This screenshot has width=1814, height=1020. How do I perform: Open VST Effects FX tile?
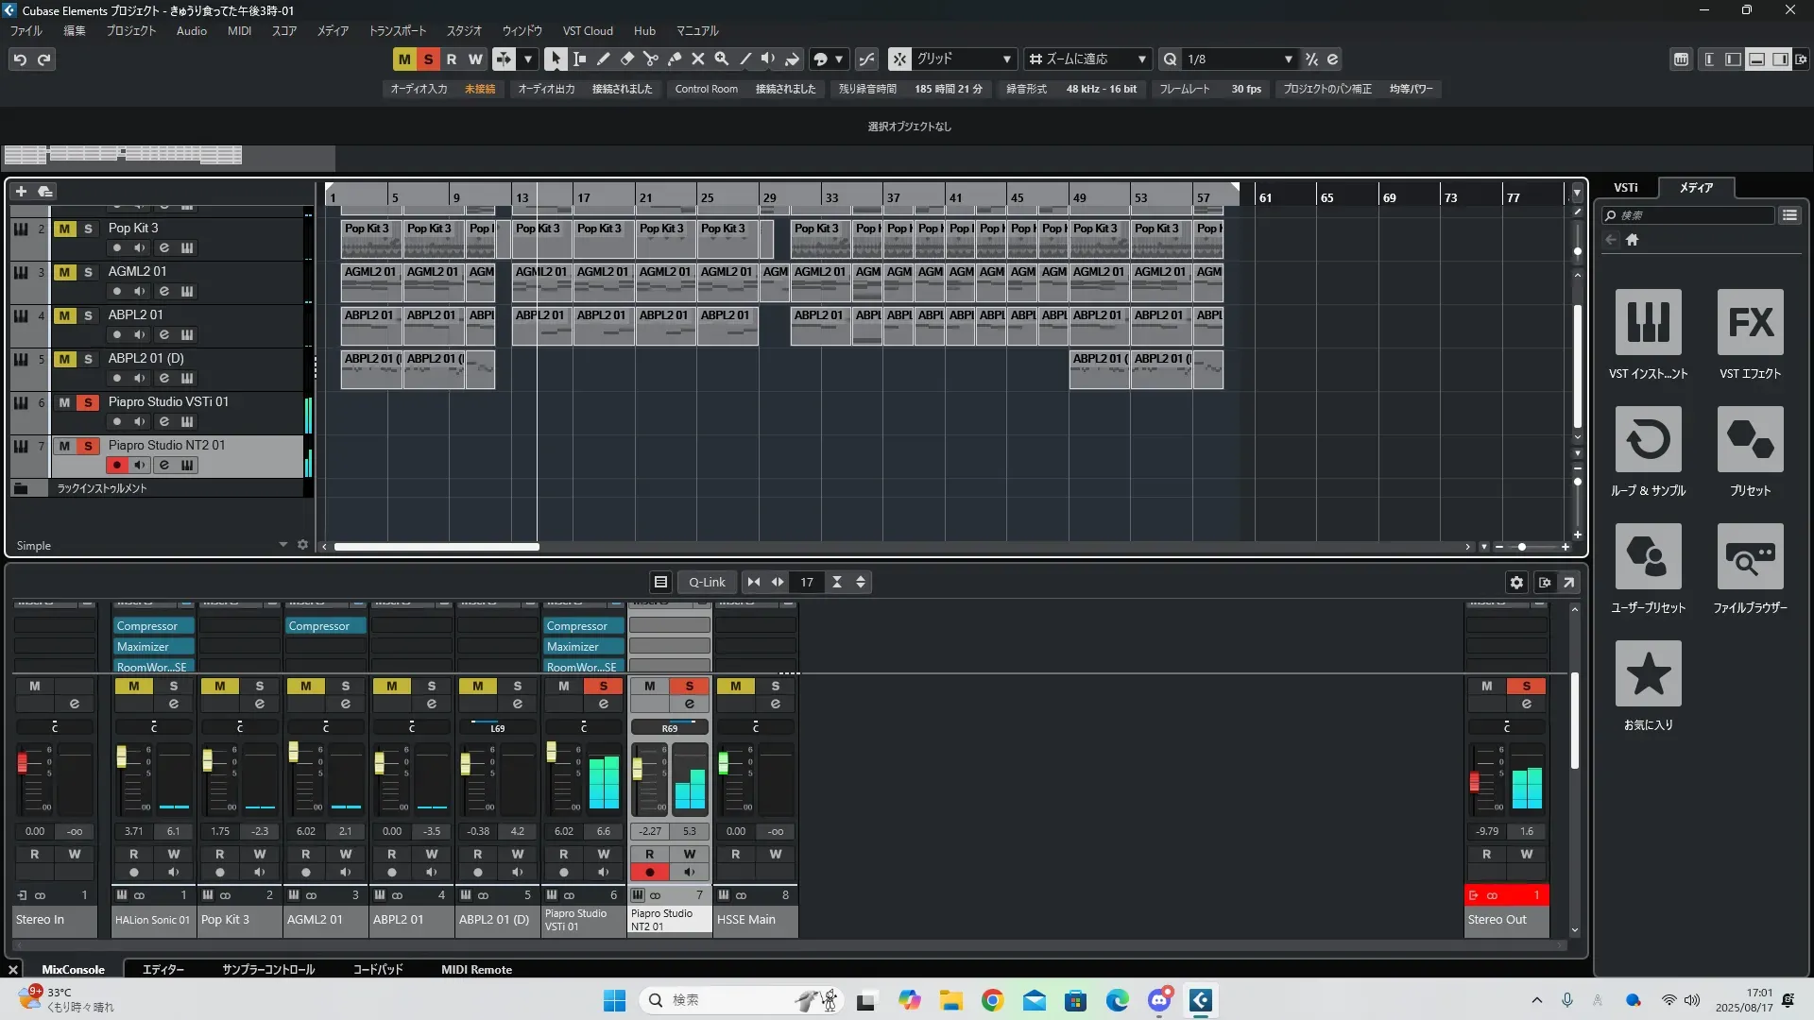click(1750, 322)
